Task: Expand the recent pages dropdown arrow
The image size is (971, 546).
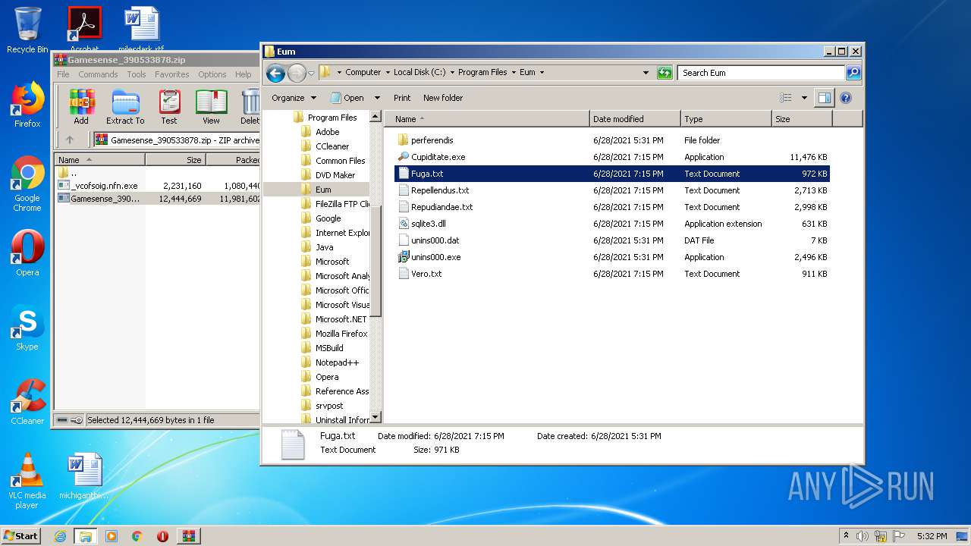Action: click(x=311, y=74)
